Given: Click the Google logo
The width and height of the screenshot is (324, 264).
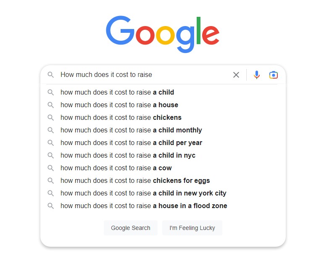Looking at the screenshot, I should pyautogui.click(x=163, y=34).
